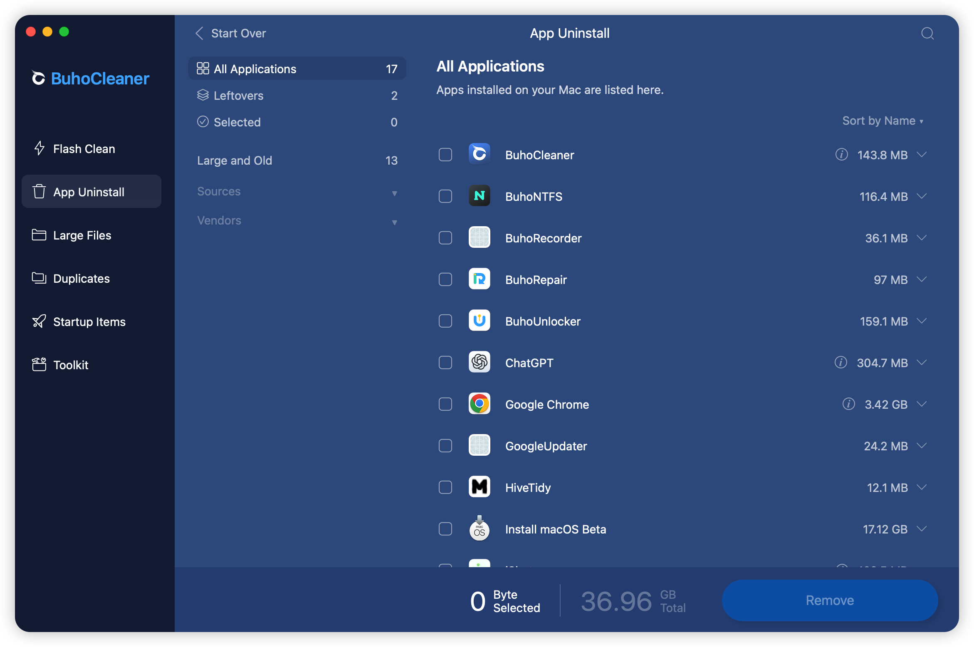Open the Sort by Name dropdown
The height and width of the screenshot is (647, 974).
[883, 121]
